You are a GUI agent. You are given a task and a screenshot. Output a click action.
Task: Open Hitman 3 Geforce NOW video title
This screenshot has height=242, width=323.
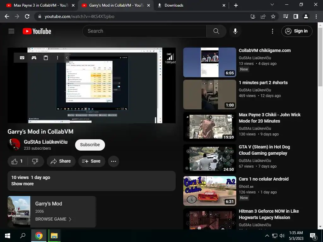[269, 214]
